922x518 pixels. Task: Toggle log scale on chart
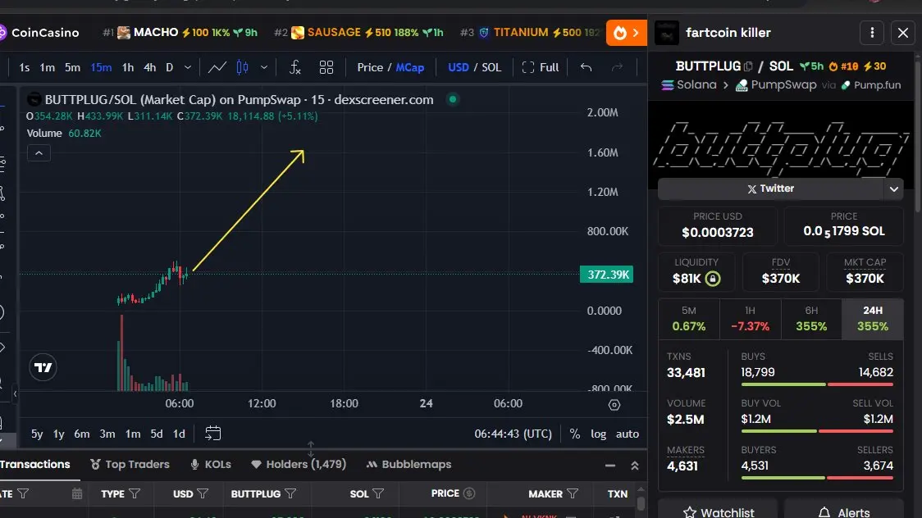[598, 434]
